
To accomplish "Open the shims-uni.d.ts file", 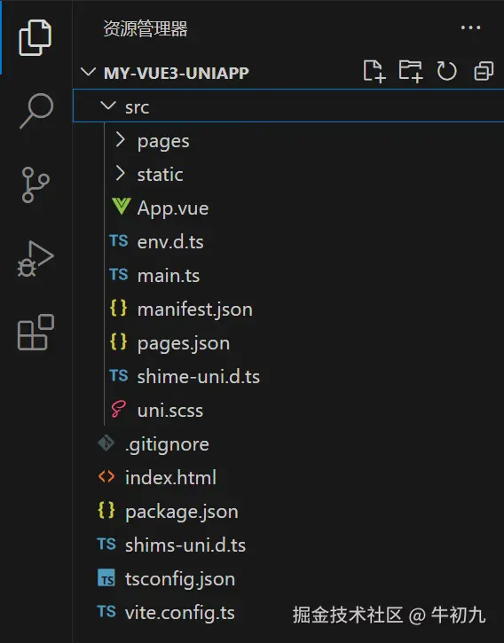I will coord(185,545).
